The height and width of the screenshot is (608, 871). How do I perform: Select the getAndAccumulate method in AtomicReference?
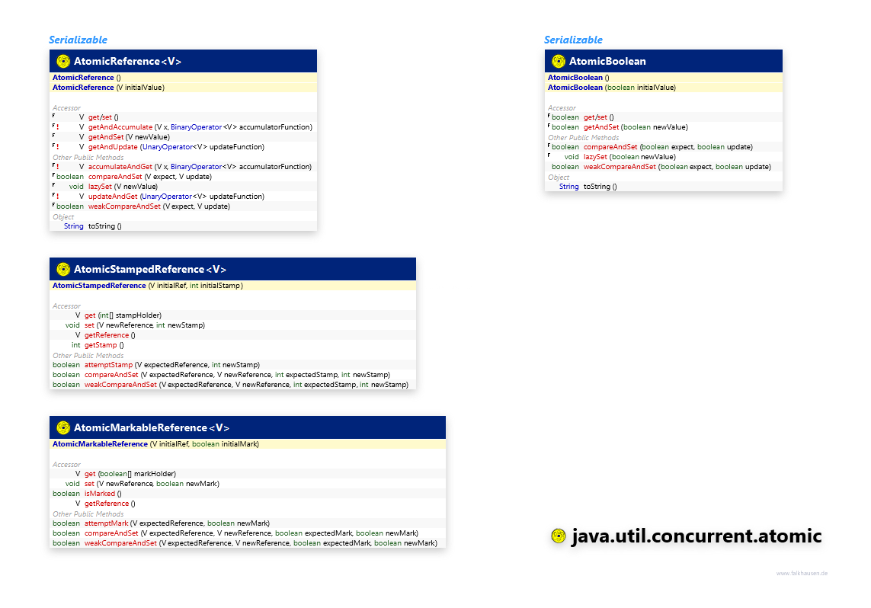120,127
